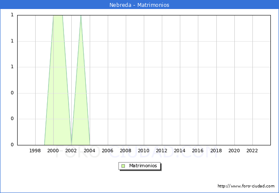Click the 2016 x-axis year label

pos(198,151)
